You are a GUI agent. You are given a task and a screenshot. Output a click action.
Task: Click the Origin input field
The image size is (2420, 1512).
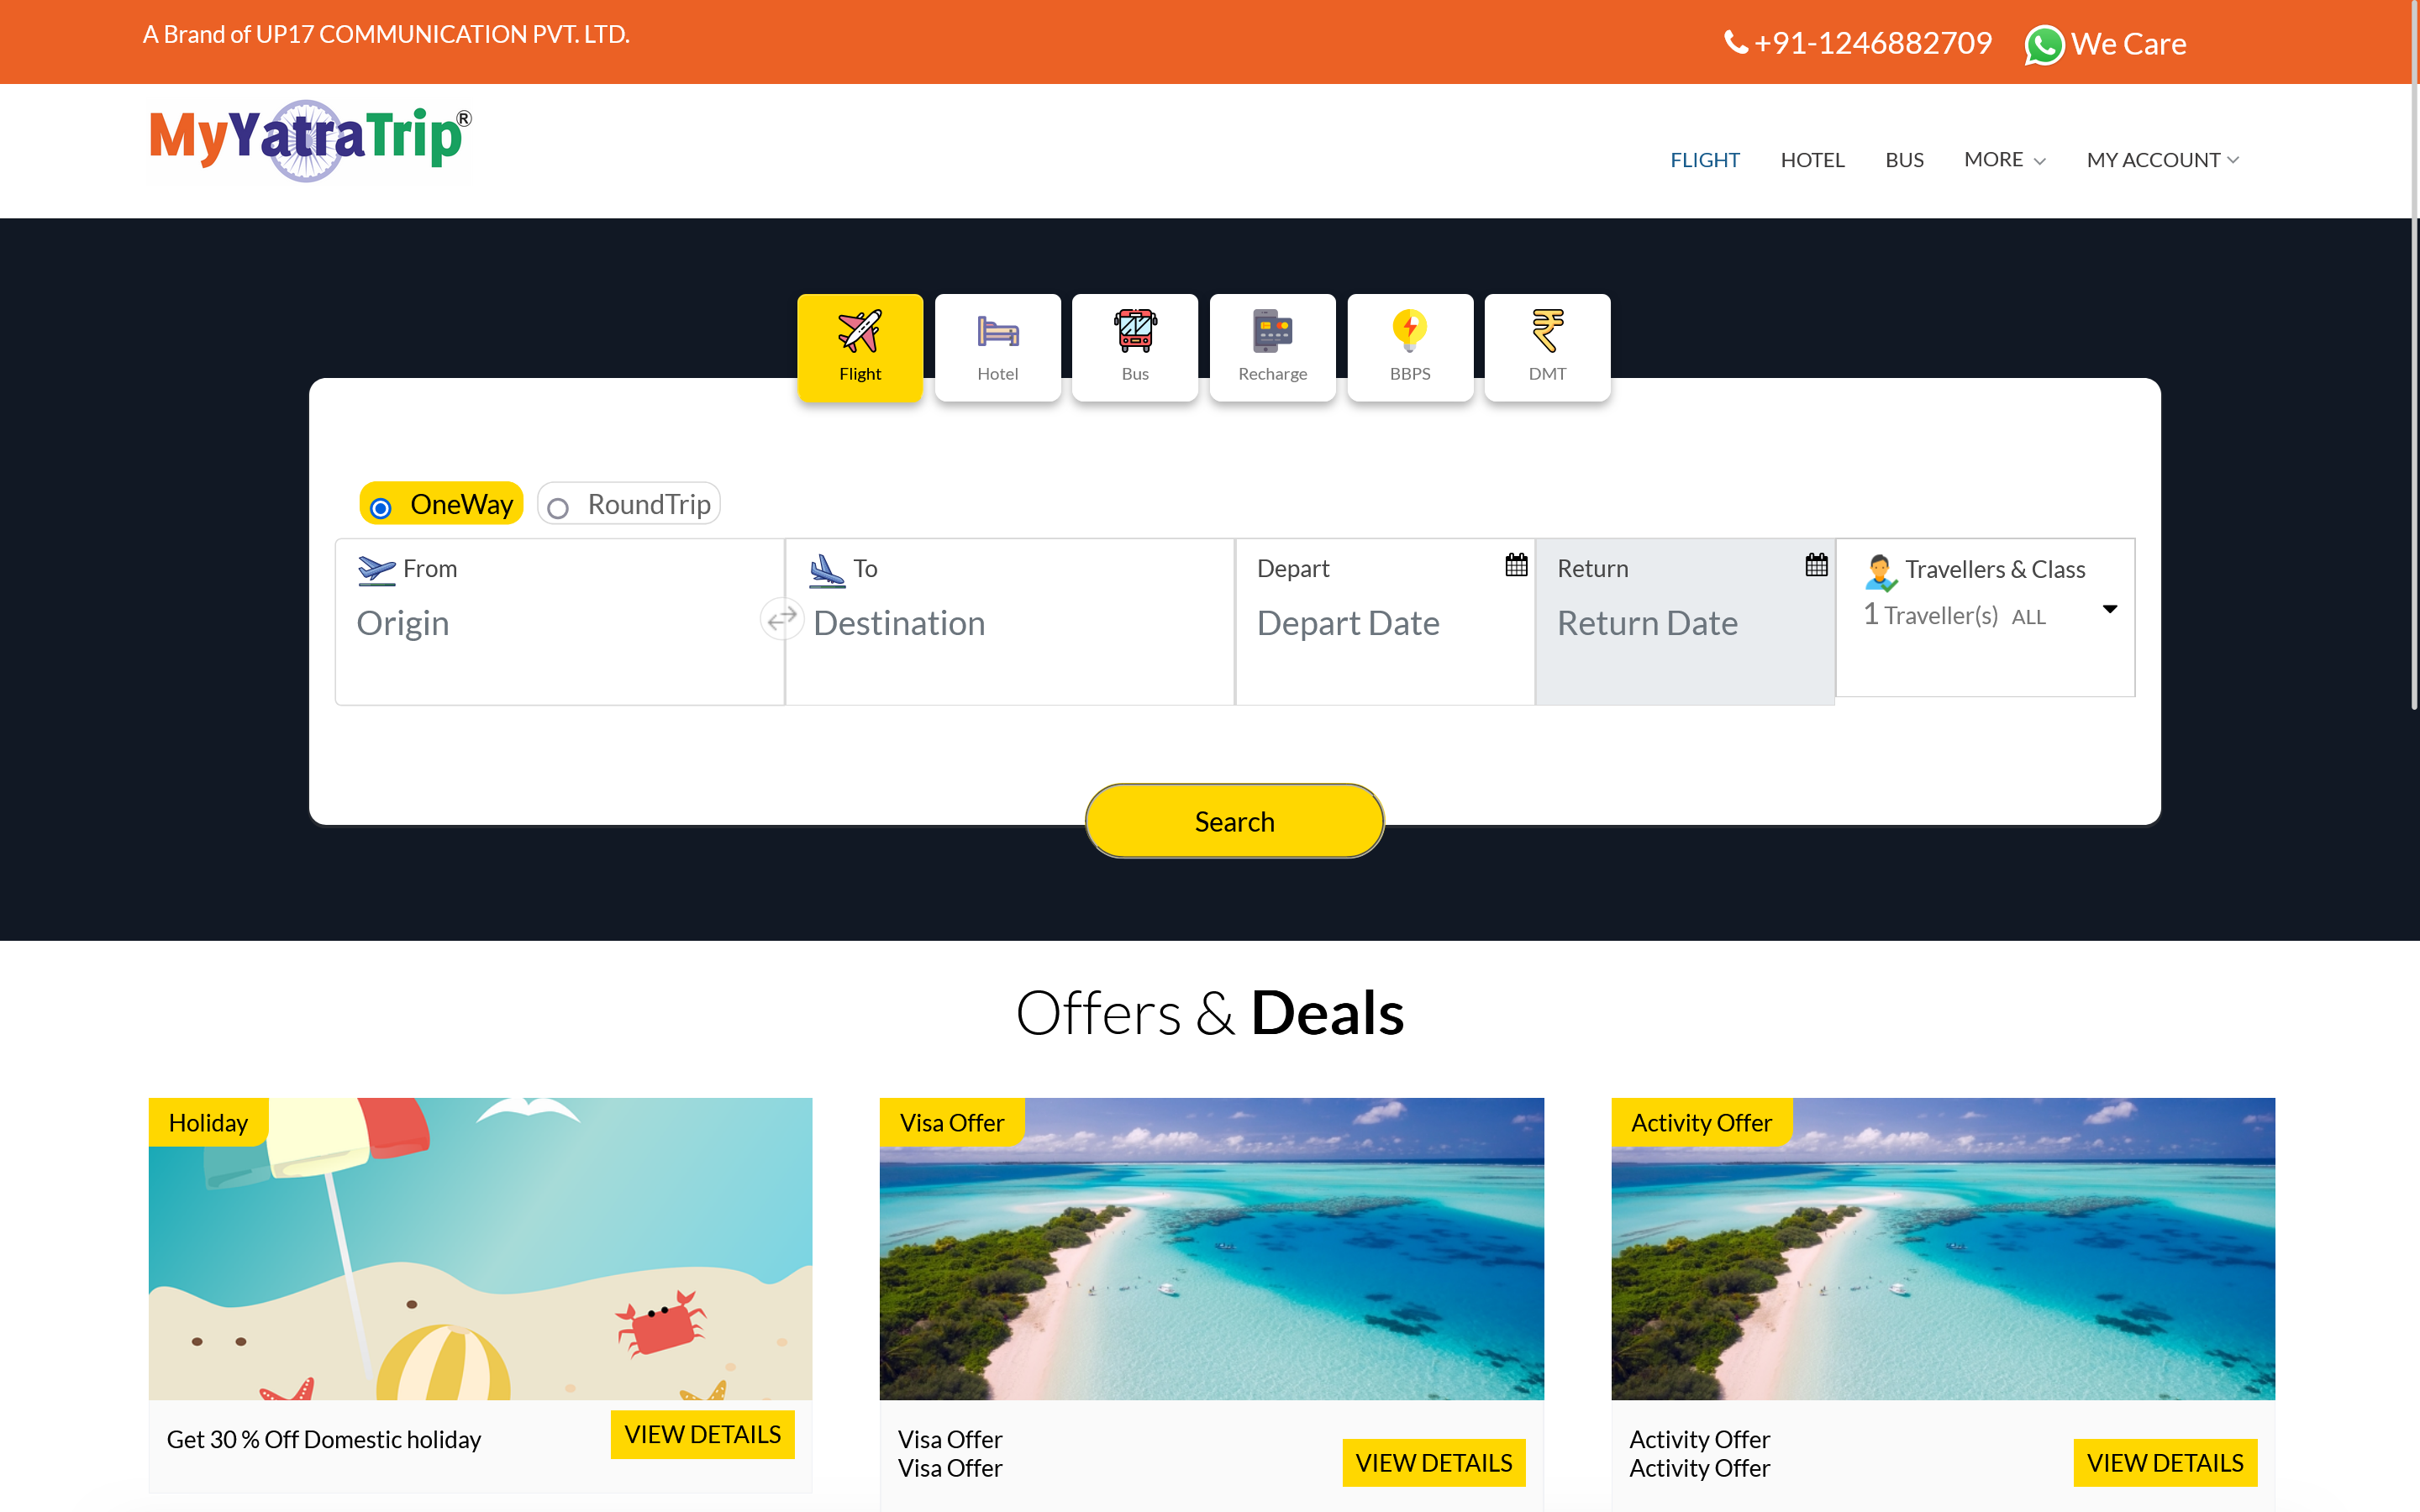pos(560,623)
